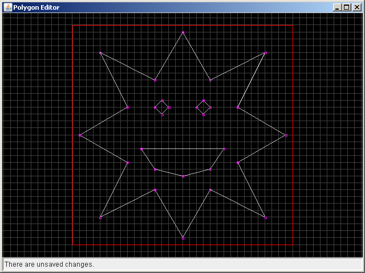365x273 pixels.
Task: Click the top vertex of the left eye diamond
Action: [163, 101]
